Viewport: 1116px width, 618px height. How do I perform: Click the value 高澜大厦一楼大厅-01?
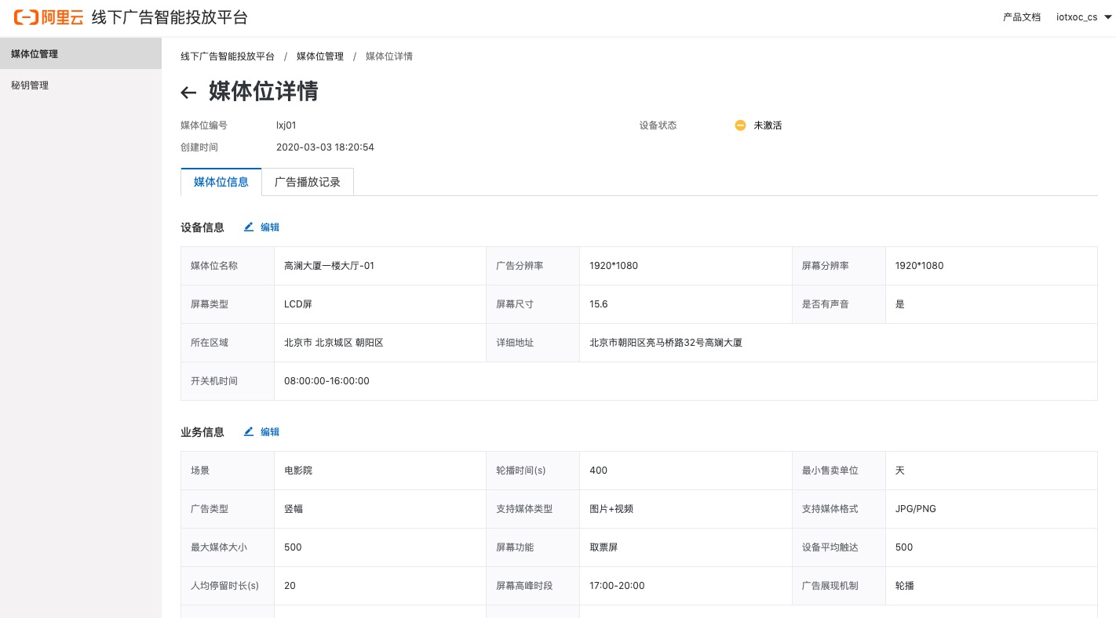pyautogui.click(x=329, y=266)
